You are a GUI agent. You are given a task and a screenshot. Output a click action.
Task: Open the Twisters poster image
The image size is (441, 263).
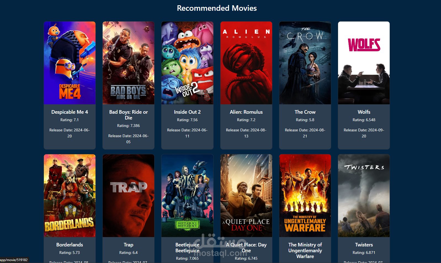364,196
